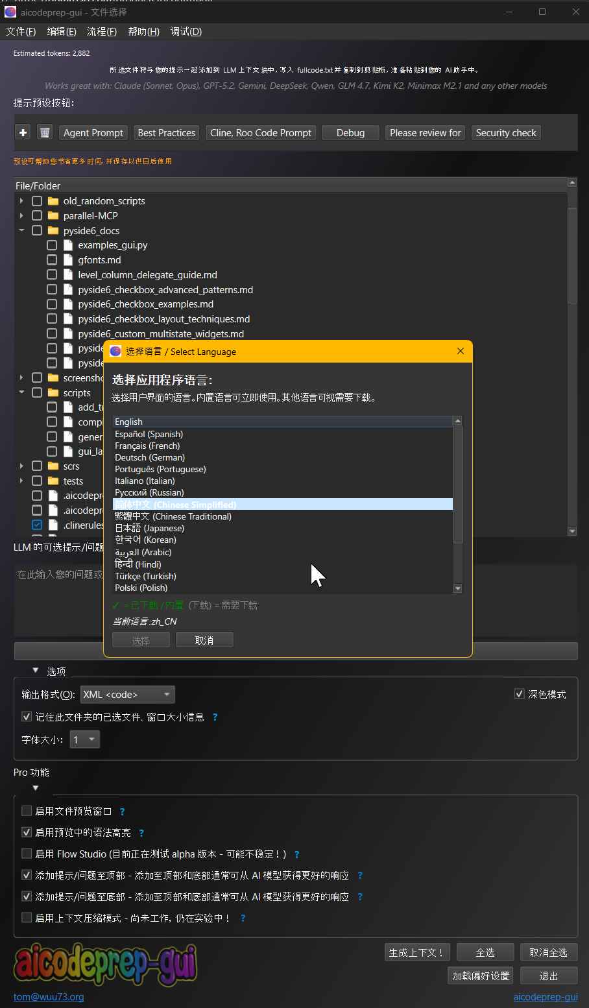Collapse the Pro 功能 section
The height and width of the screenshot is (1008, 589).
(36, 788)
